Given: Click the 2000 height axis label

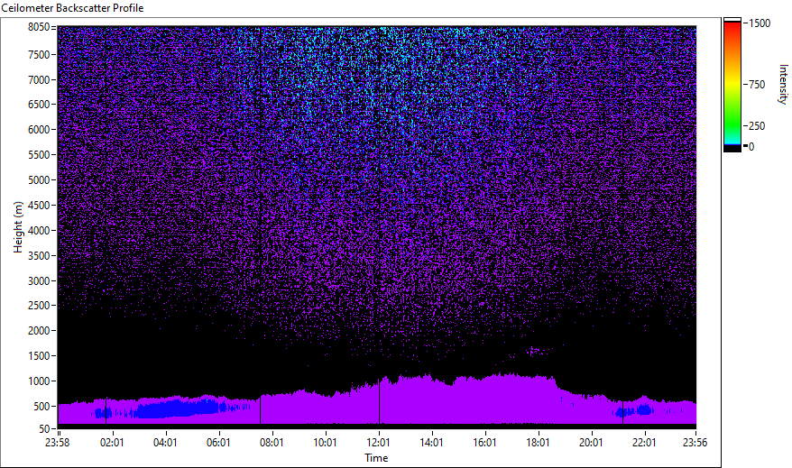Looking at the screenshot, I should coord(39,331).
